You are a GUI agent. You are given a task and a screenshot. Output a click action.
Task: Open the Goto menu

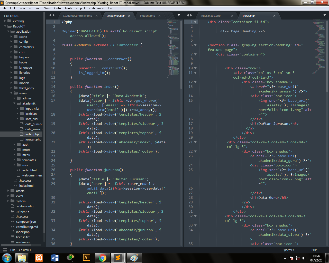58,8
